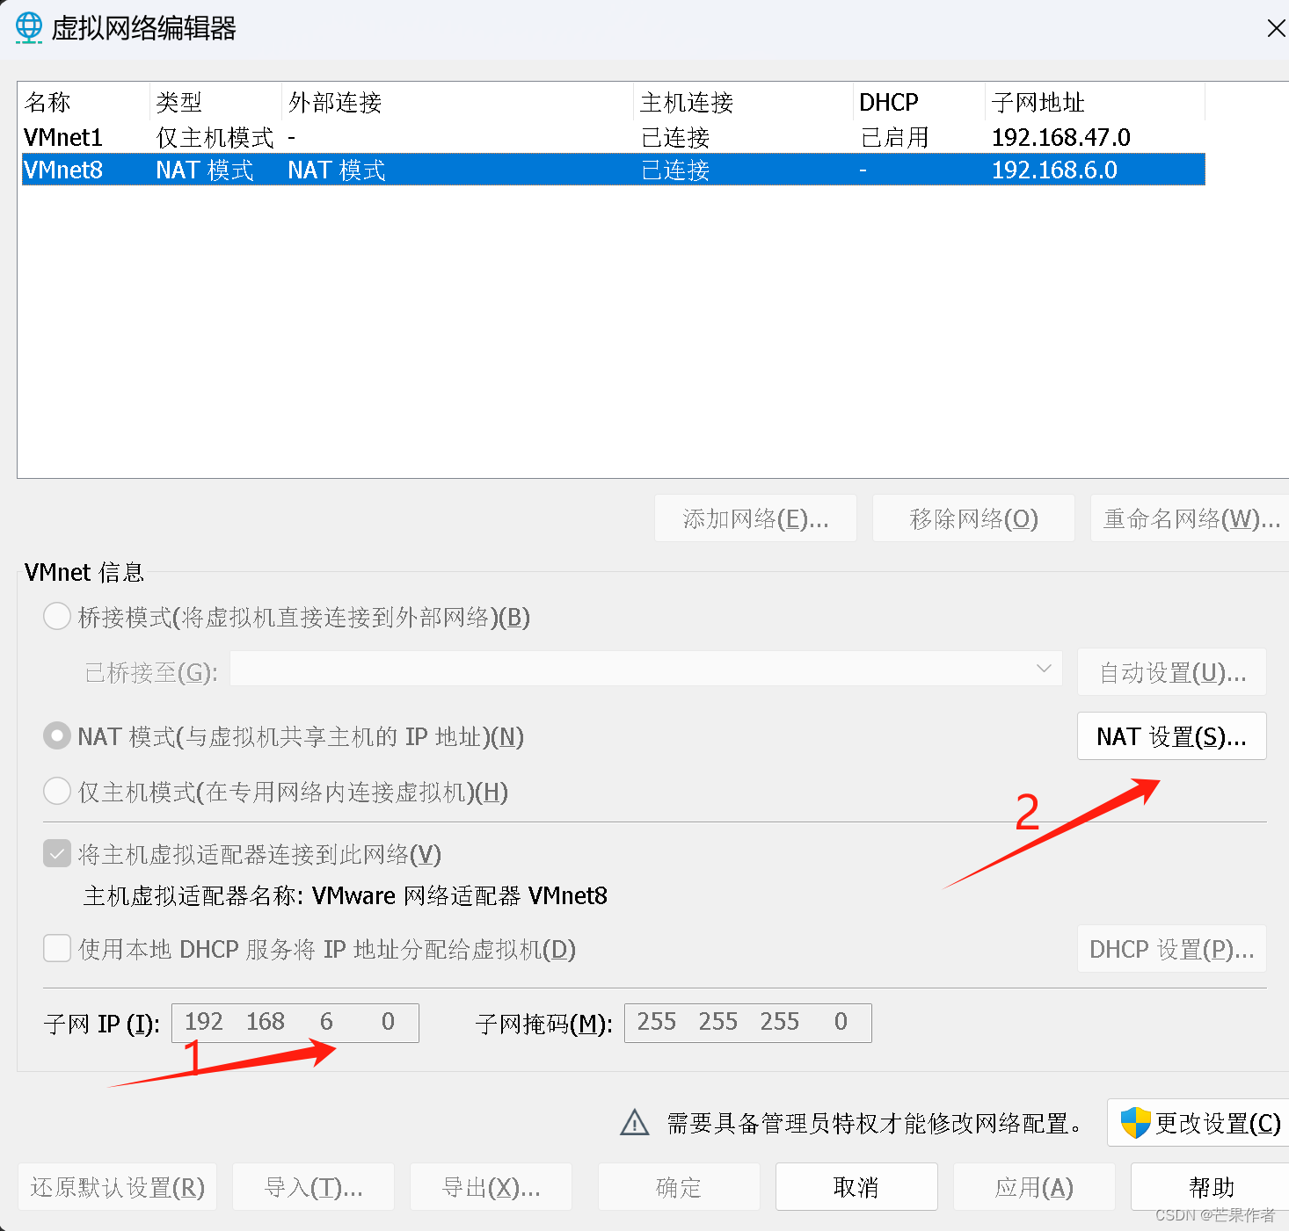Sort by 子网地址 column header
This screenshot has height=1231, width=1289.
[1095, 103]
